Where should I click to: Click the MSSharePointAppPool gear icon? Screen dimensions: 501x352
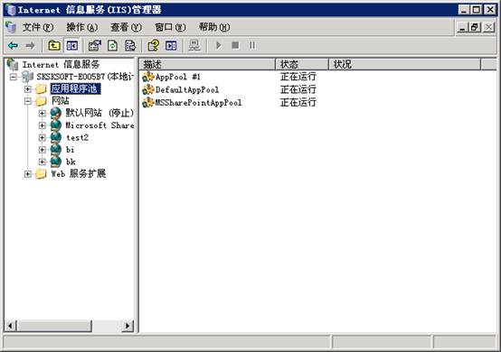(148, 102)
